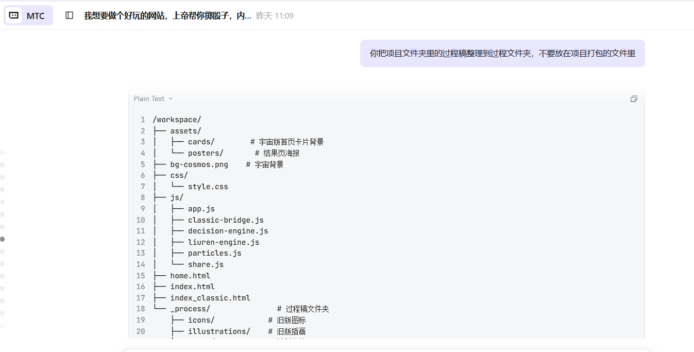Click the MTC chatbot logo icon
Screen dimensions: 694x352
click(14, 15)
